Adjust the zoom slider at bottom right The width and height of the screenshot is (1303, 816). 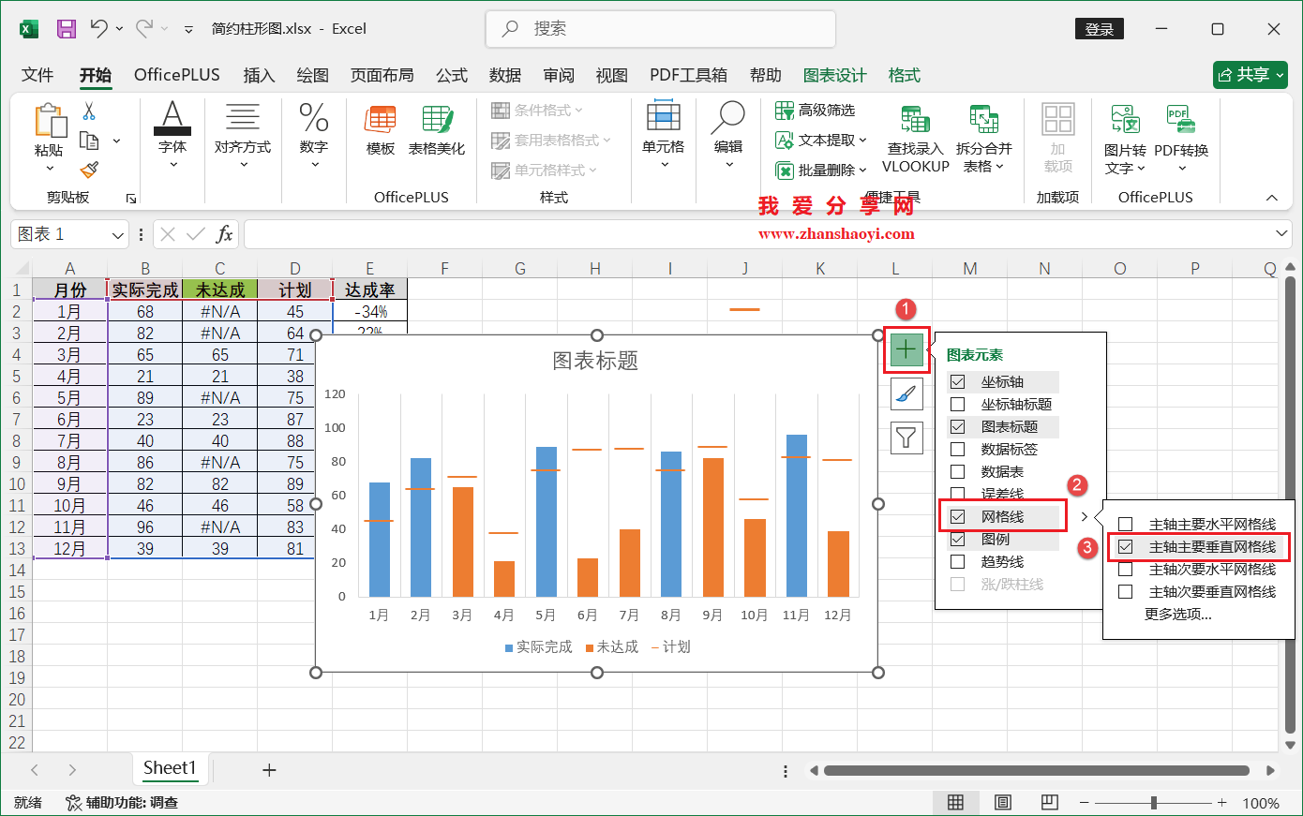[x=1153, y=802]
